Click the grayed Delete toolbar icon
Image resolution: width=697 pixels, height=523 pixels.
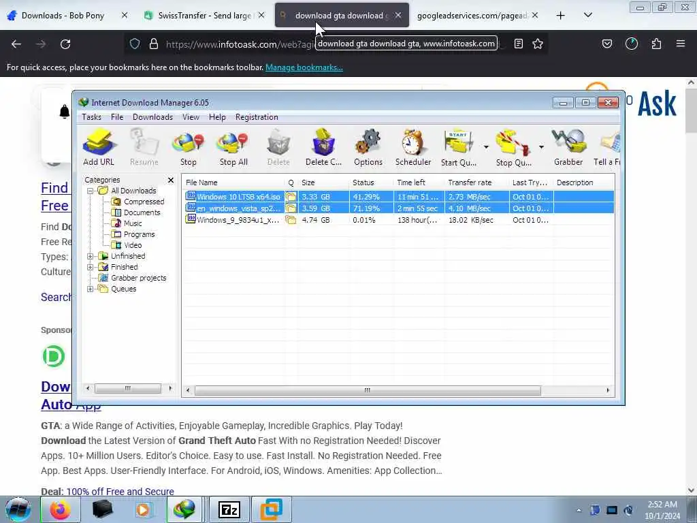278,147
